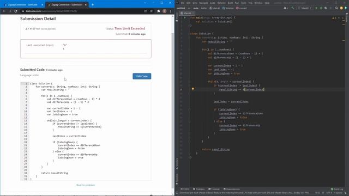Click the Edit Code button
349x196 pixels.
coord(142,76)
